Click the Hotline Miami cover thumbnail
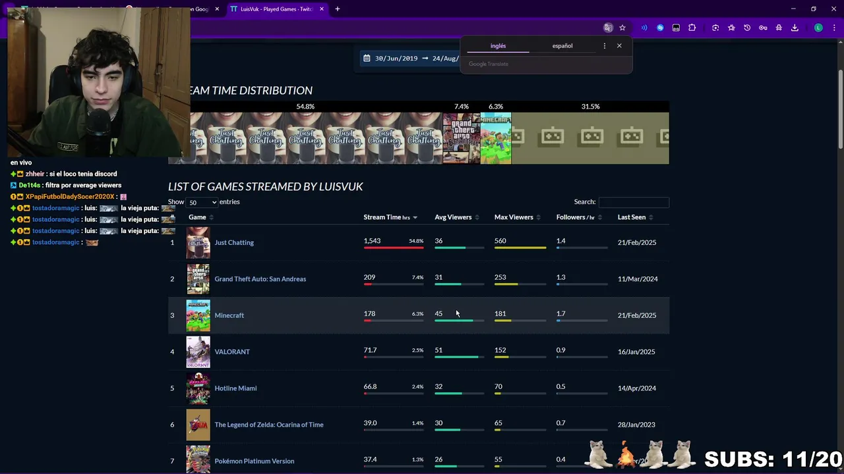The width and height of the screenshot is (844, 474). [198, 388]
